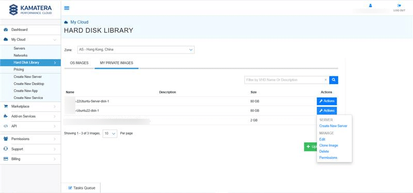Screen dimensions: 413x193
Task: Clear the filter with the x icon
Action: 326,80
